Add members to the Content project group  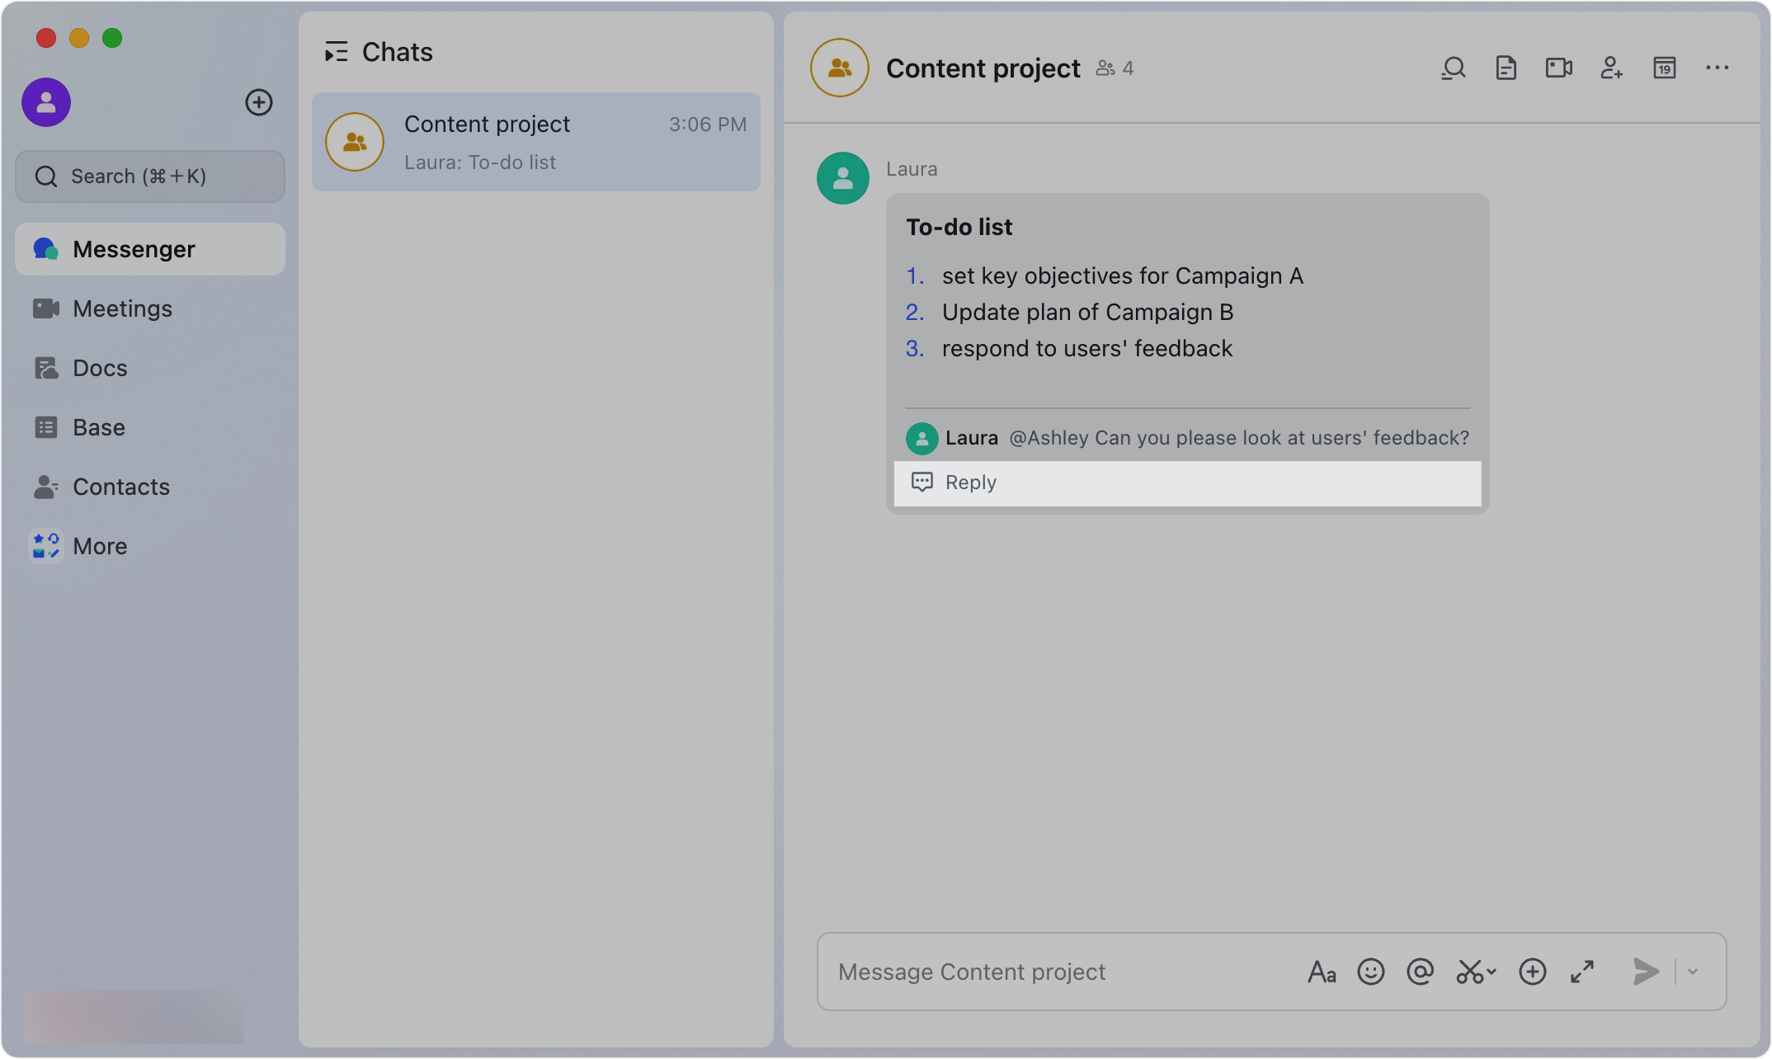pyautogui.click(x=1612, y=68)
